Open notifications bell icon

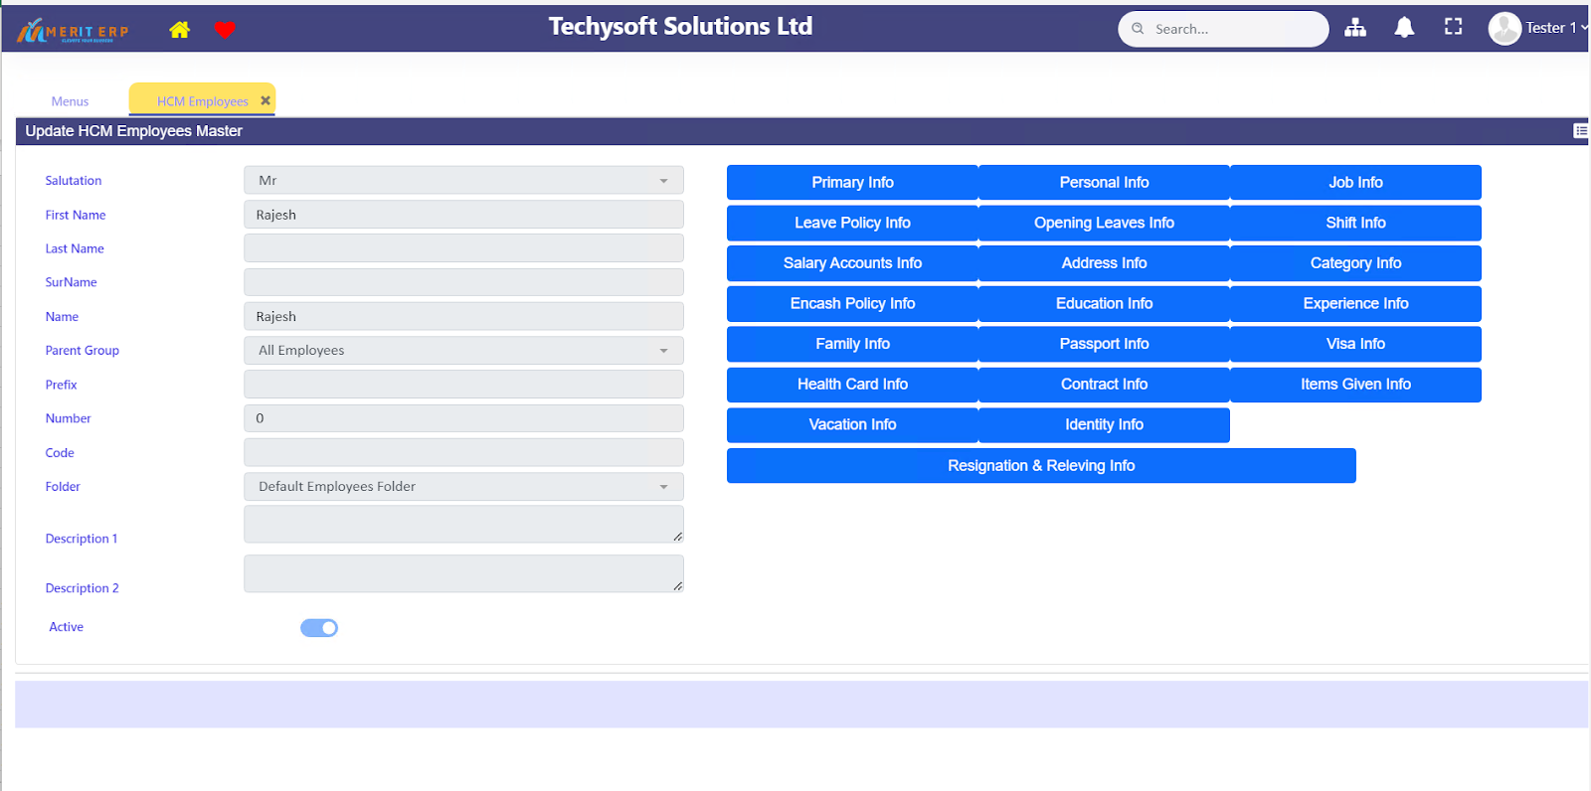click(x=1404, y=28)
